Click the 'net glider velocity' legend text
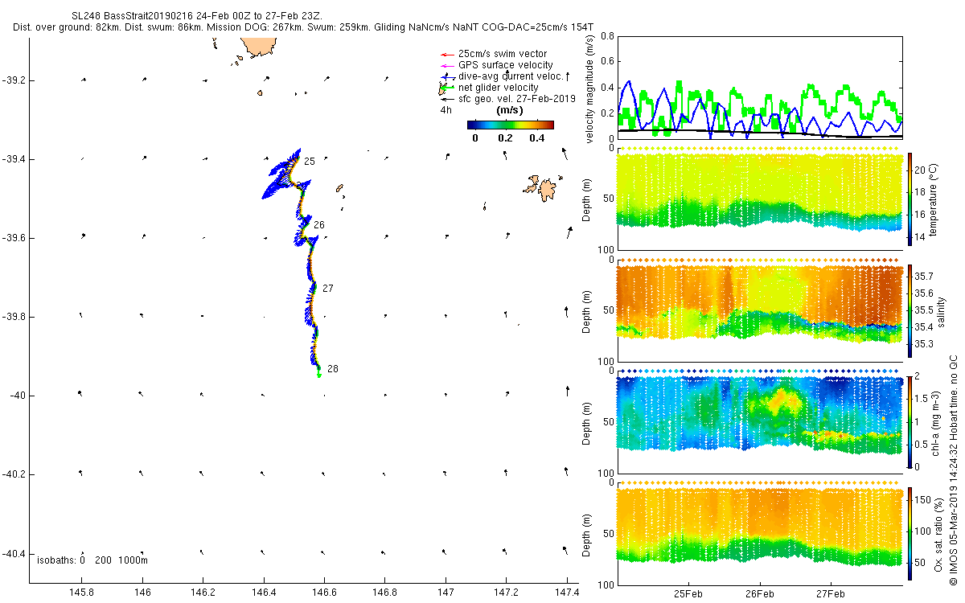The width and height of the screenshot is (965, 603). coord(499,88)
